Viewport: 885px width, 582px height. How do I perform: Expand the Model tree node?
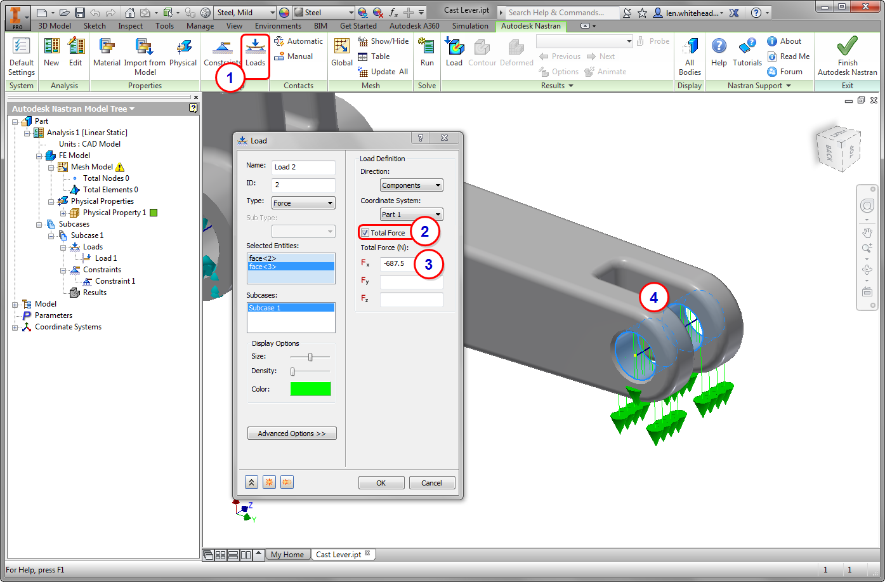pos(15,304)
